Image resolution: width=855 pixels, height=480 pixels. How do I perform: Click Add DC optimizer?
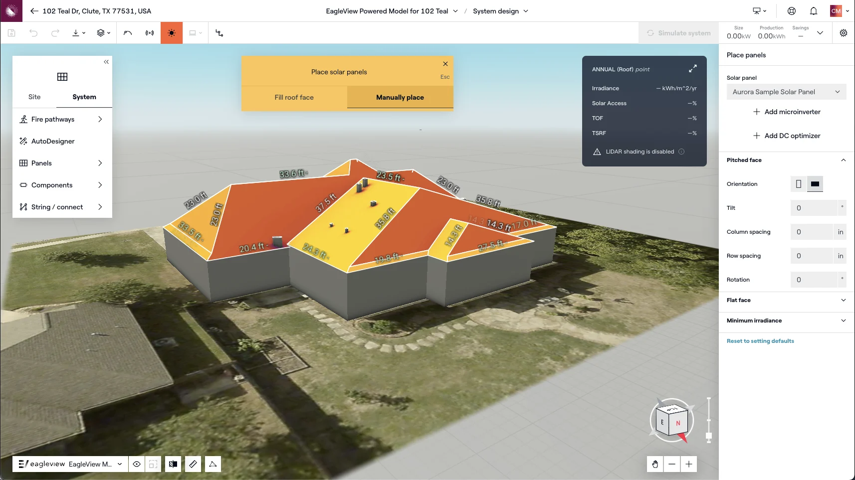click(x=787, y=136)
